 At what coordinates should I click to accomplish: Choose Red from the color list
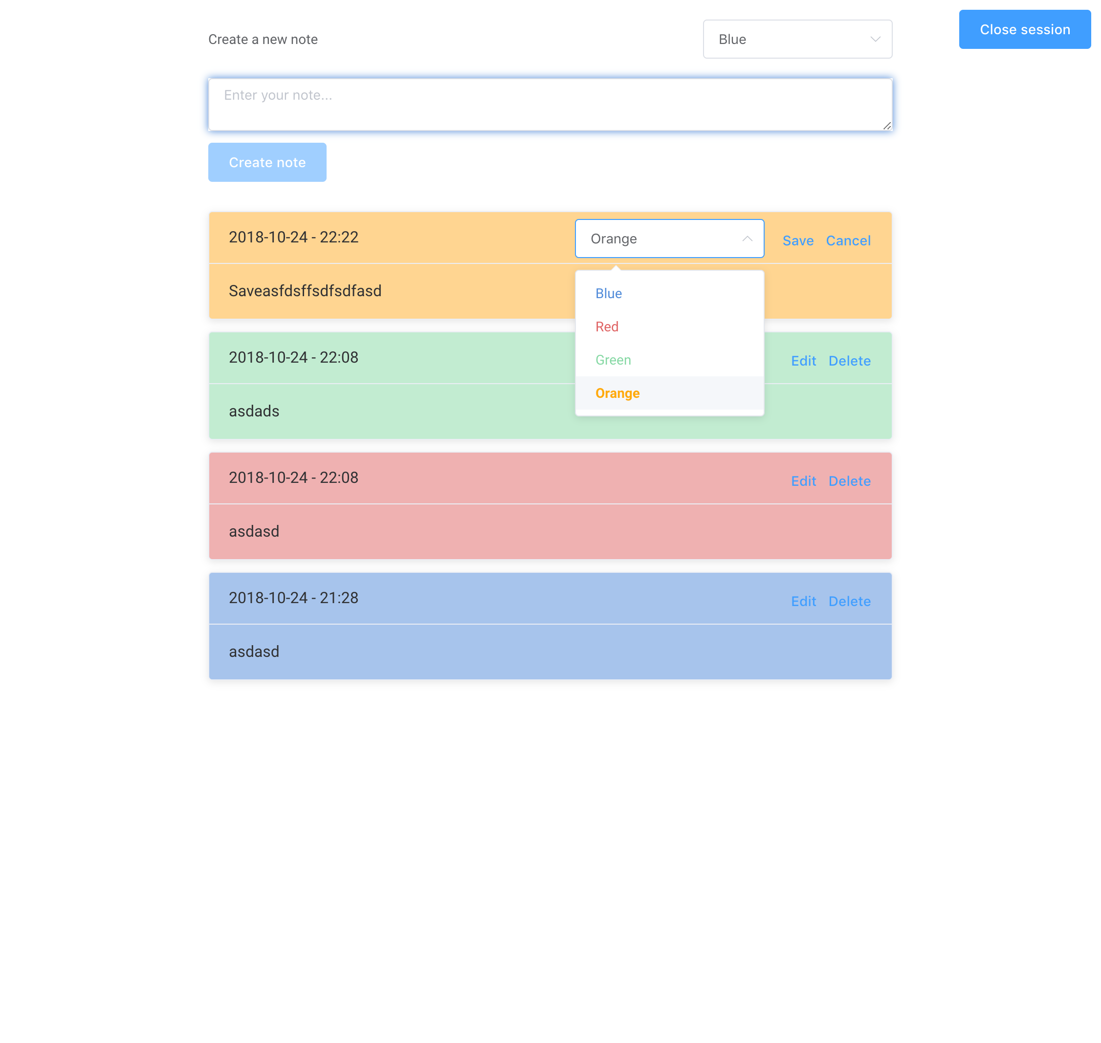[x=669, y=326]
